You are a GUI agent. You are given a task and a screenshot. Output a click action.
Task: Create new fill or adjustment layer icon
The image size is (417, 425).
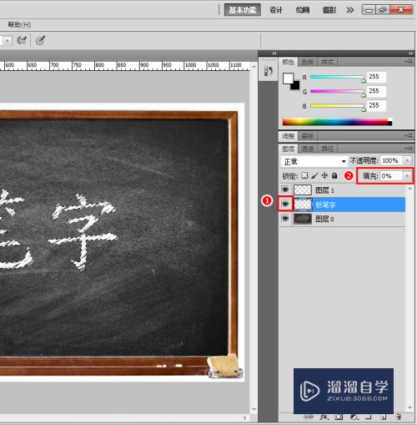pos(354,417)
